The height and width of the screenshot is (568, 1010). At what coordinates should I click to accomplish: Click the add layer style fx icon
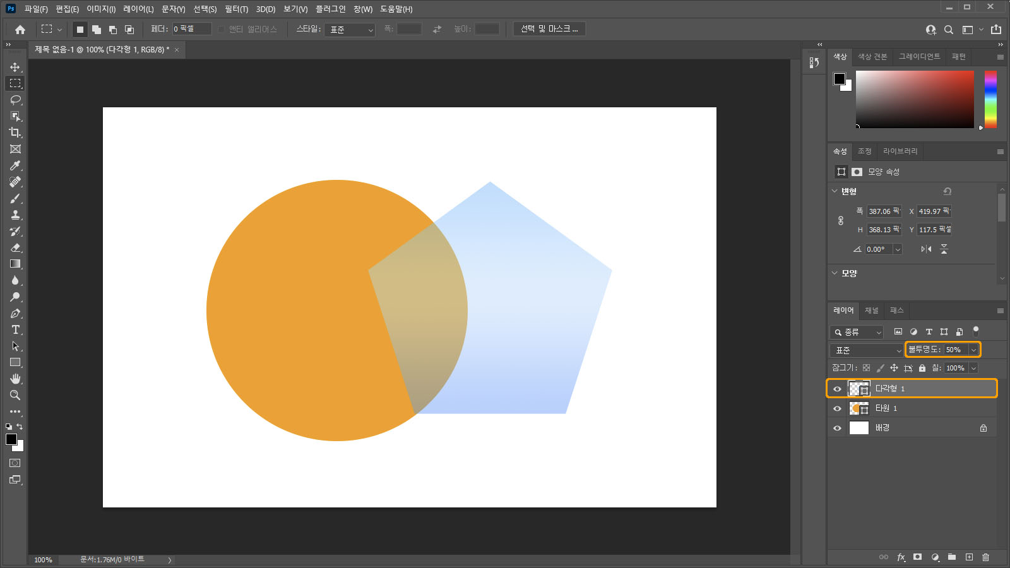pos(901,557)
